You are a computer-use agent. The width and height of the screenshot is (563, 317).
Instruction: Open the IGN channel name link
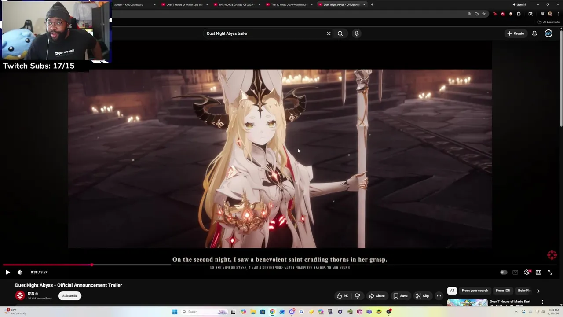[31, 294]
